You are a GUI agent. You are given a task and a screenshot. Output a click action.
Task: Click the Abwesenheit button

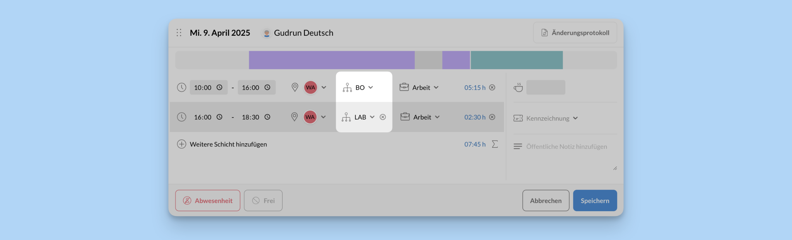208,201
